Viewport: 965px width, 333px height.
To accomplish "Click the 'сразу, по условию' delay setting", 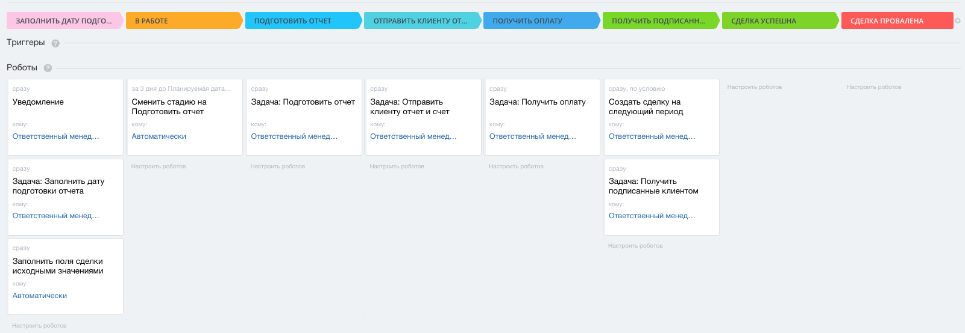I will coord(637,89).
